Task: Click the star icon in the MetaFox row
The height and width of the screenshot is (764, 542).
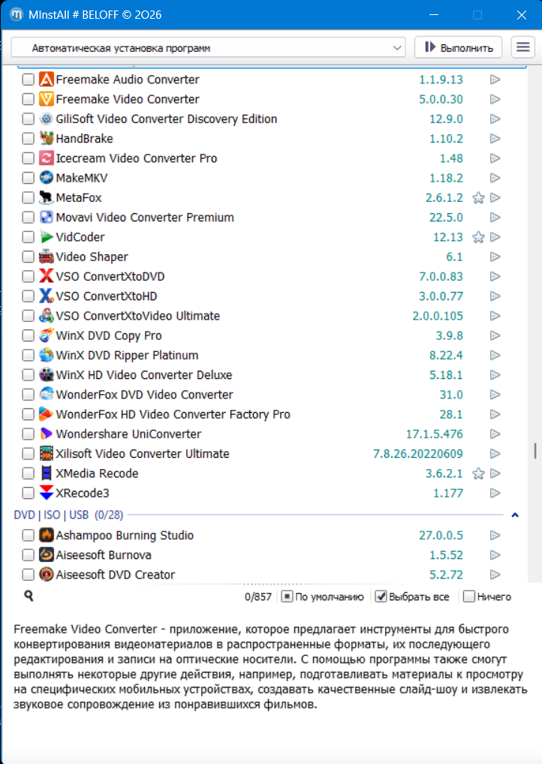Action: pos(479,198)
